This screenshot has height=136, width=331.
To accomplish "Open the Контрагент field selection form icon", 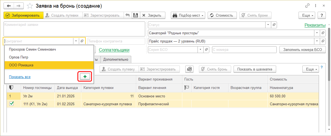I will pos(82,41).
